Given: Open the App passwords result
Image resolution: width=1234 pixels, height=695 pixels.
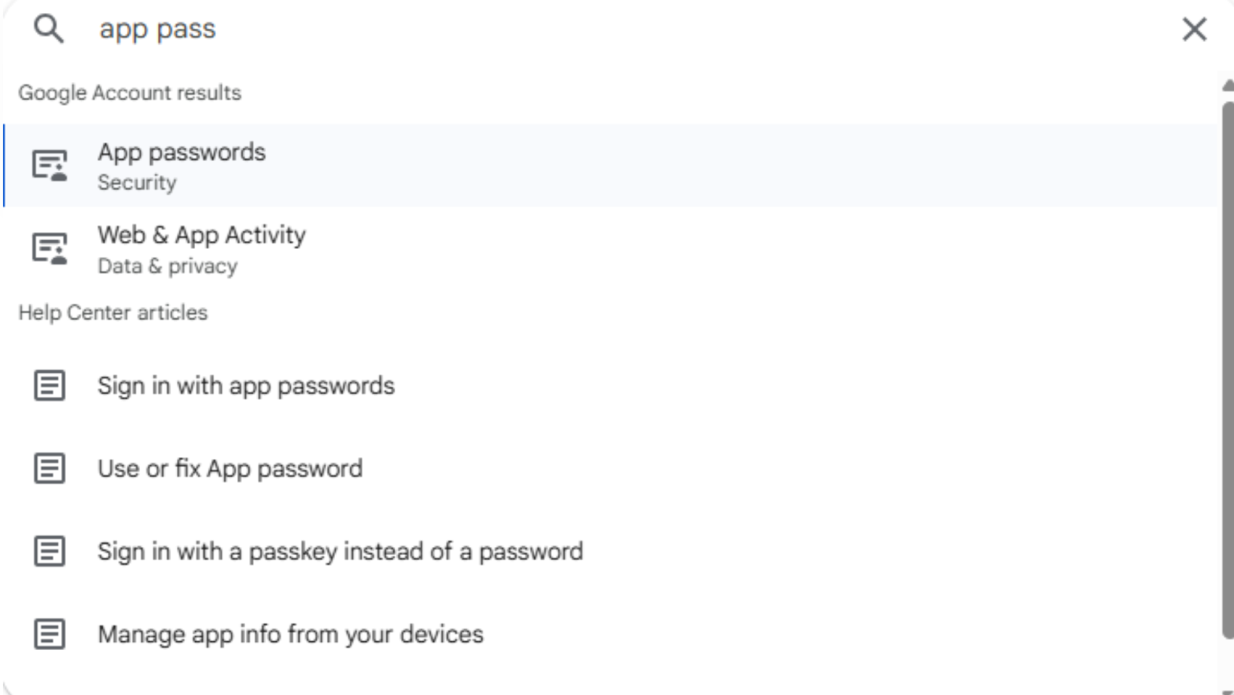Looking at the screenshot, I should pos(182,153).
